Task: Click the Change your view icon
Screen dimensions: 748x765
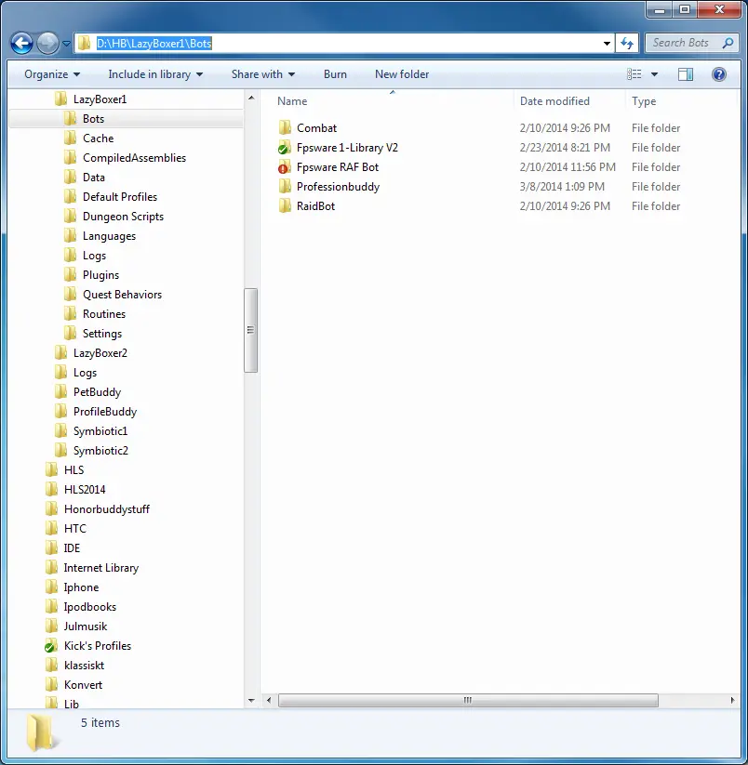Action: (634, 74)
